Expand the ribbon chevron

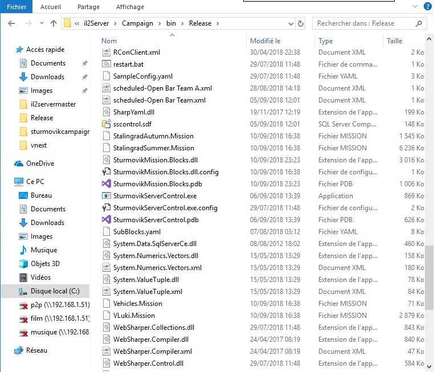coord(415,6)
